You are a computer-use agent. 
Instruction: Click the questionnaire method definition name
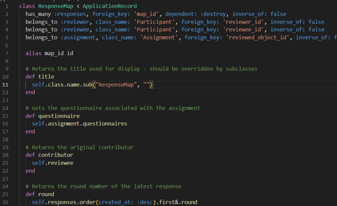coord(59,116)
